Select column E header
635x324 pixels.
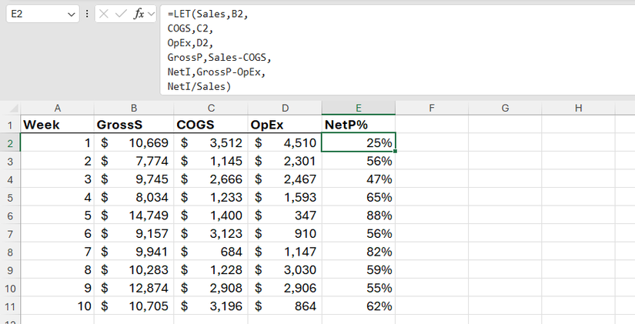click(358, 108)
